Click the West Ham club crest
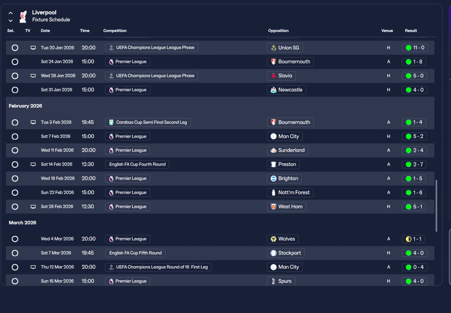Screen dimensions: 451x313 (x=273, y=207)
